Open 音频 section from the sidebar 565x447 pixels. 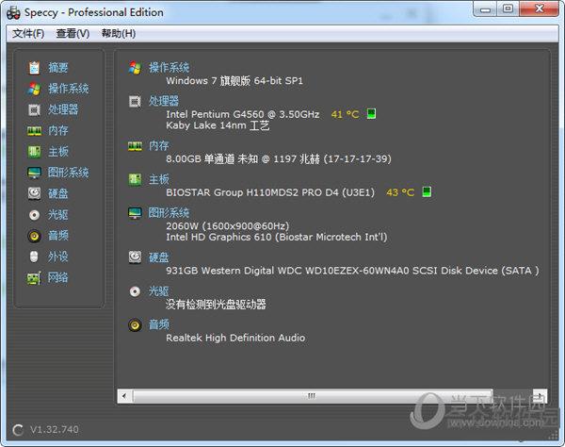(58, 236)
